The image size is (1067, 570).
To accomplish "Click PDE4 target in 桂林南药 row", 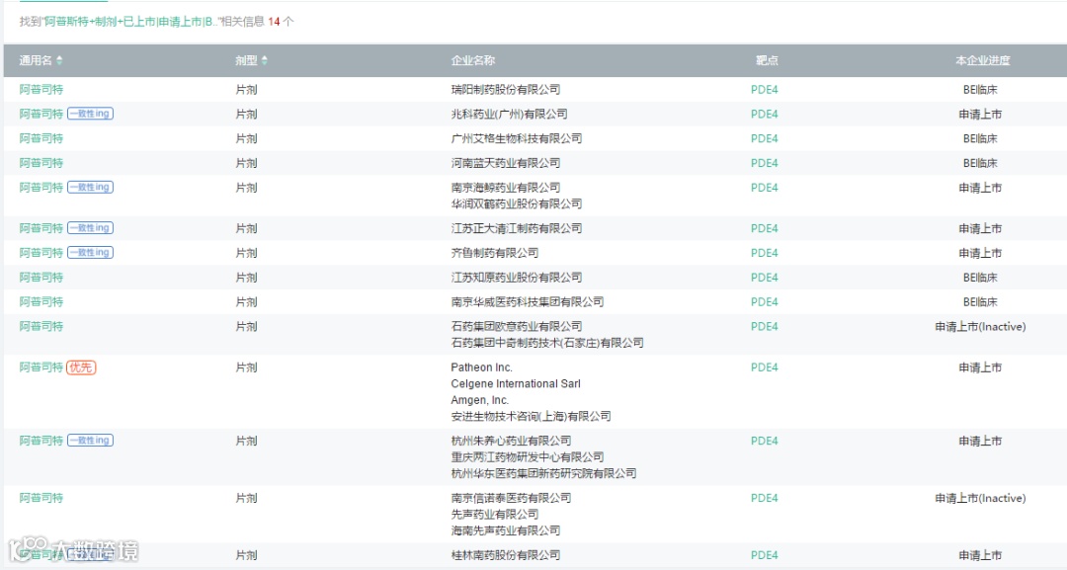I will point(764,555).
